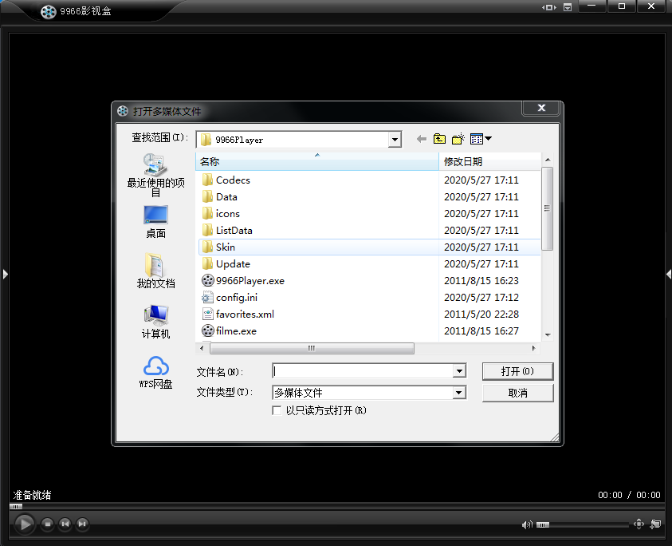Image resolution: width=672 pixels, height=546 pixels.
Task: Mute audio via the speaker icon
Action: coord(527,524)
